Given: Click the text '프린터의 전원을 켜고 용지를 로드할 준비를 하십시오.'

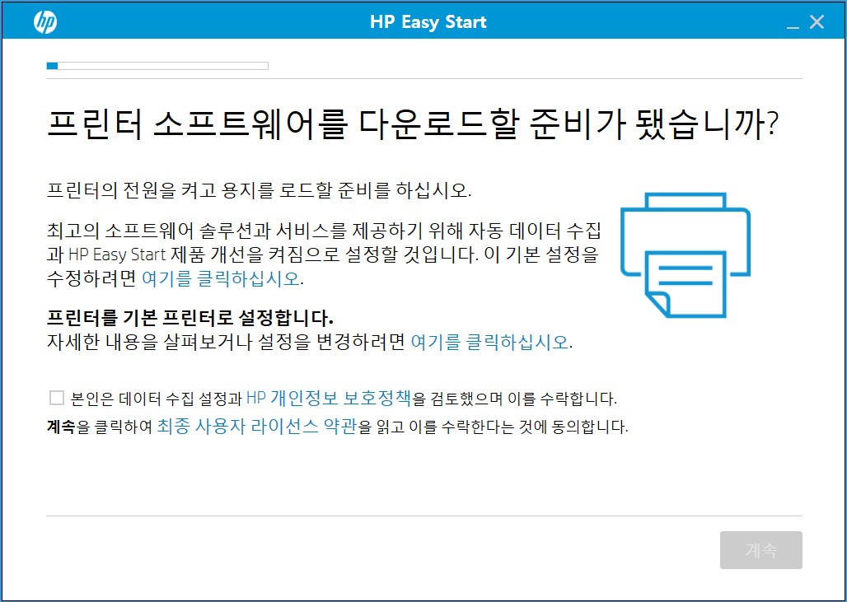Looking at the screenshot, I should pos(260,190).
